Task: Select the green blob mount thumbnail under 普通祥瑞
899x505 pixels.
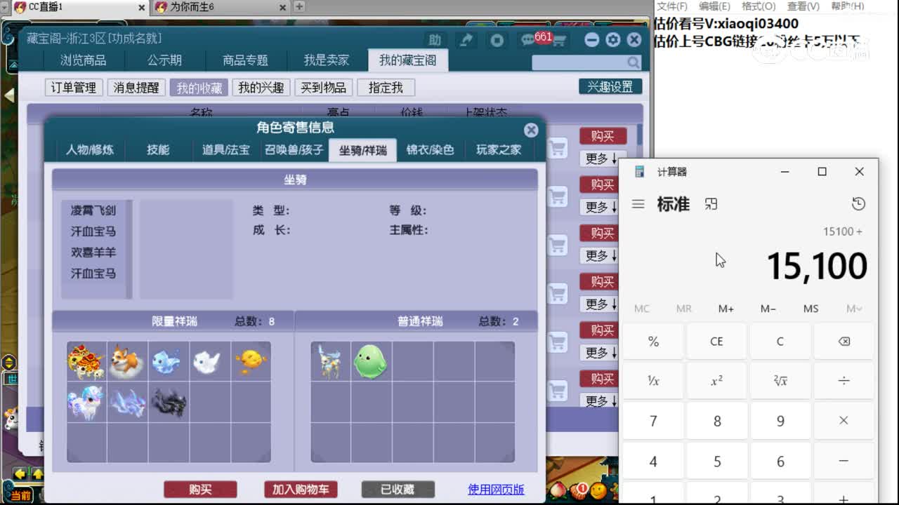Action: point(371,360)
